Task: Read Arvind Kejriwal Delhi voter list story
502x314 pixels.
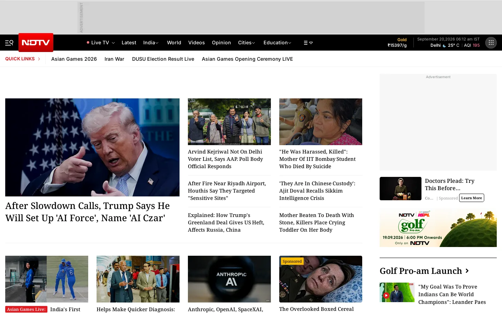Action: click(226, 159)
